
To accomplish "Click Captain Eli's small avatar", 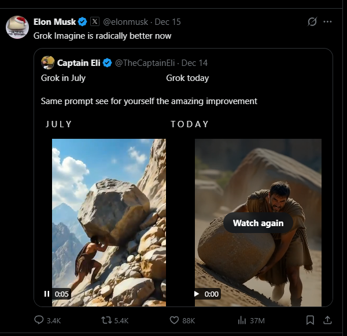I will pos(47,62).
